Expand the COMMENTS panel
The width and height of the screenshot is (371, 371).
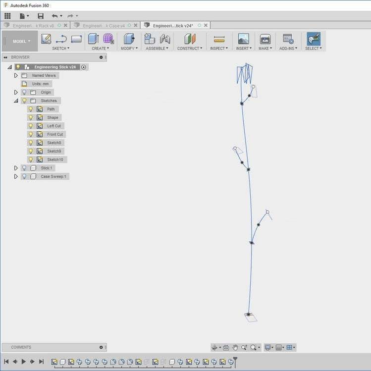(x=101, y=347)
